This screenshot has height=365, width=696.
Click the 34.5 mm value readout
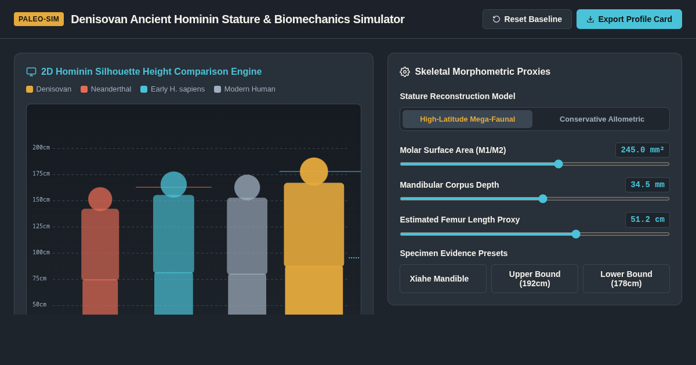[x=647, y=185]
